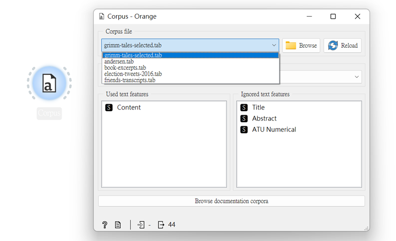
Task: Pick friends-transcripts.tab in the list
Action: pyautogui.click(x=191, y=80)
